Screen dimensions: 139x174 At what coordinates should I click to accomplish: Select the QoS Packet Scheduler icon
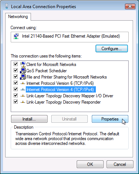(23, 70)
